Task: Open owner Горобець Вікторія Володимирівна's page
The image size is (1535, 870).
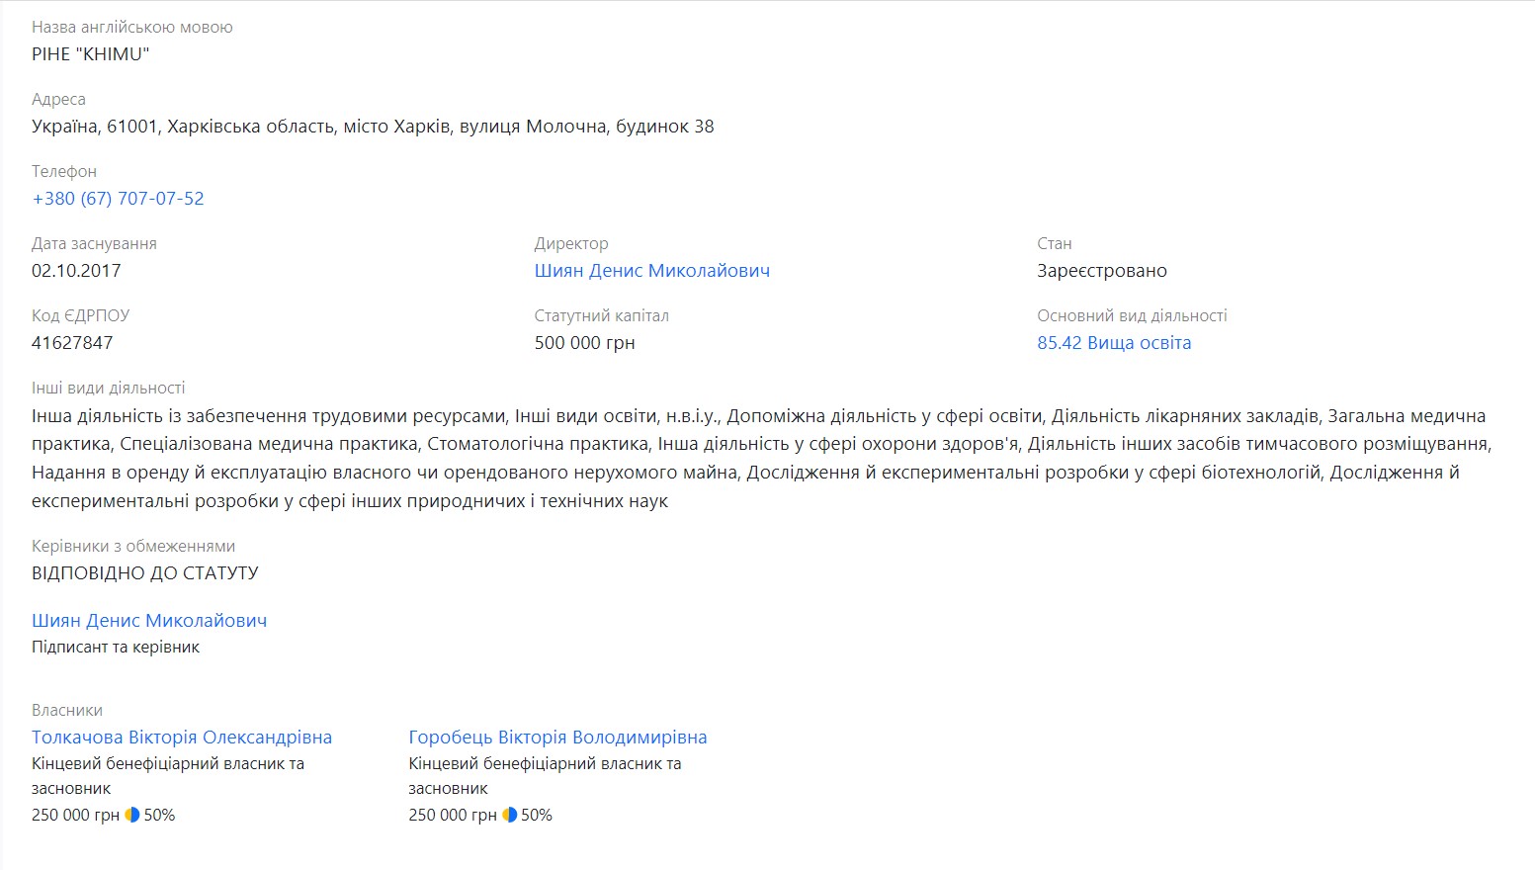Action: (x=557, y=737)
